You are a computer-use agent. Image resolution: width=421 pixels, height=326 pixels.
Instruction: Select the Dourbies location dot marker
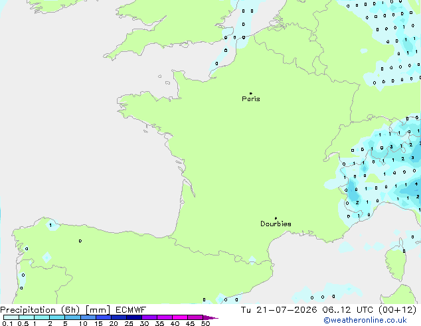click(276, 218)
